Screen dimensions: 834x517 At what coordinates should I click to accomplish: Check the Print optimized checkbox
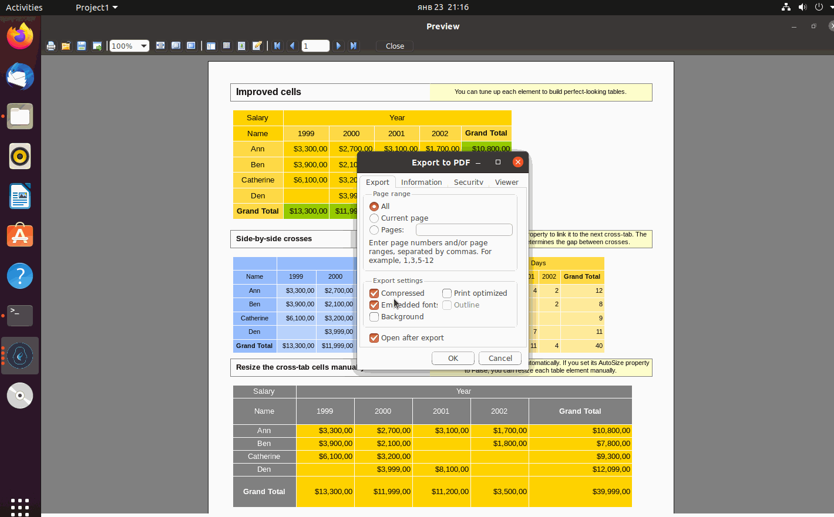tap(447, 293)
